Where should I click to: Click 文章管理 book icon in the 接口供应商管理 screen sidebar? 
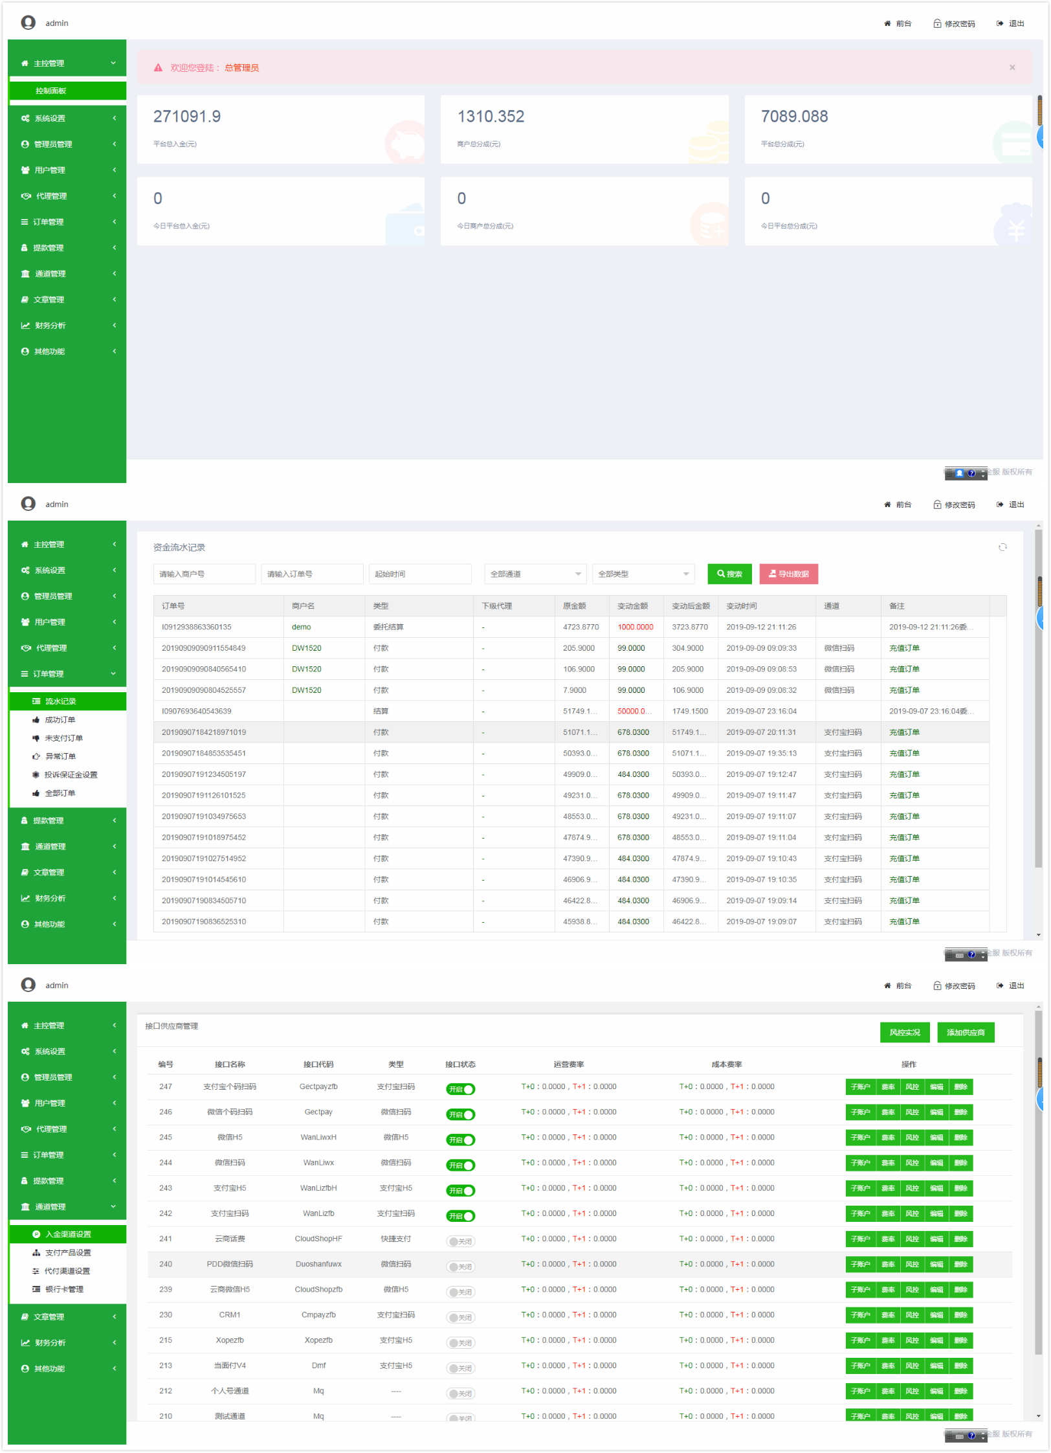click(25, 1316)
